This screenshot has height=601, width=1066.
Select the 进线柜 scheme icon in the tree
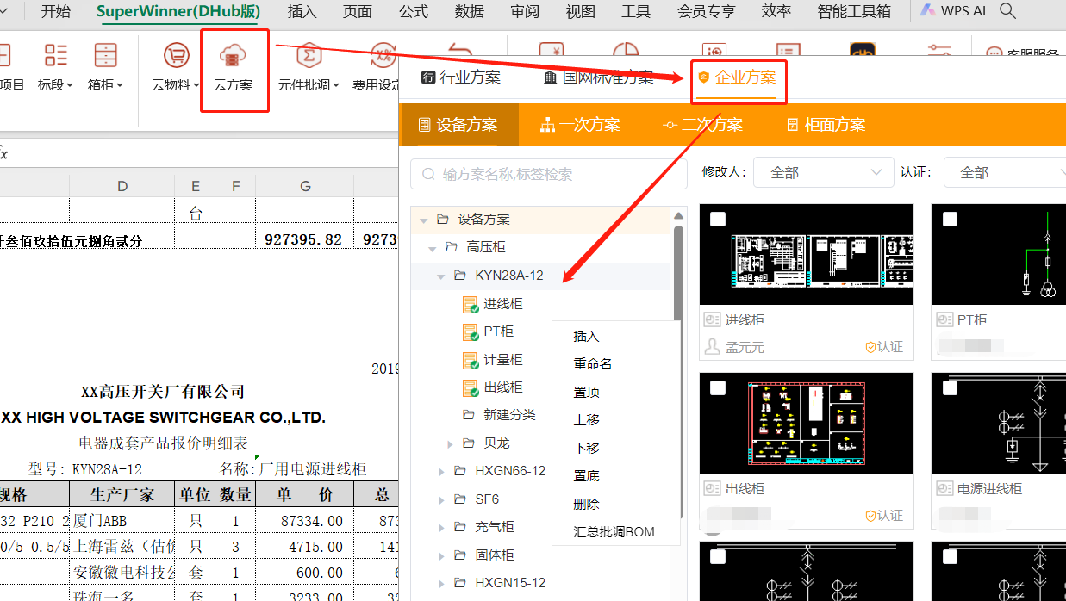pyautogui.click(x=471, y=304)
